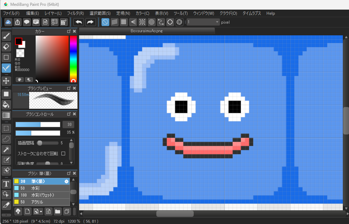This screenshot has width=349, height=224.
Task: Click the transparent color swatch
Action: [20, 53]
